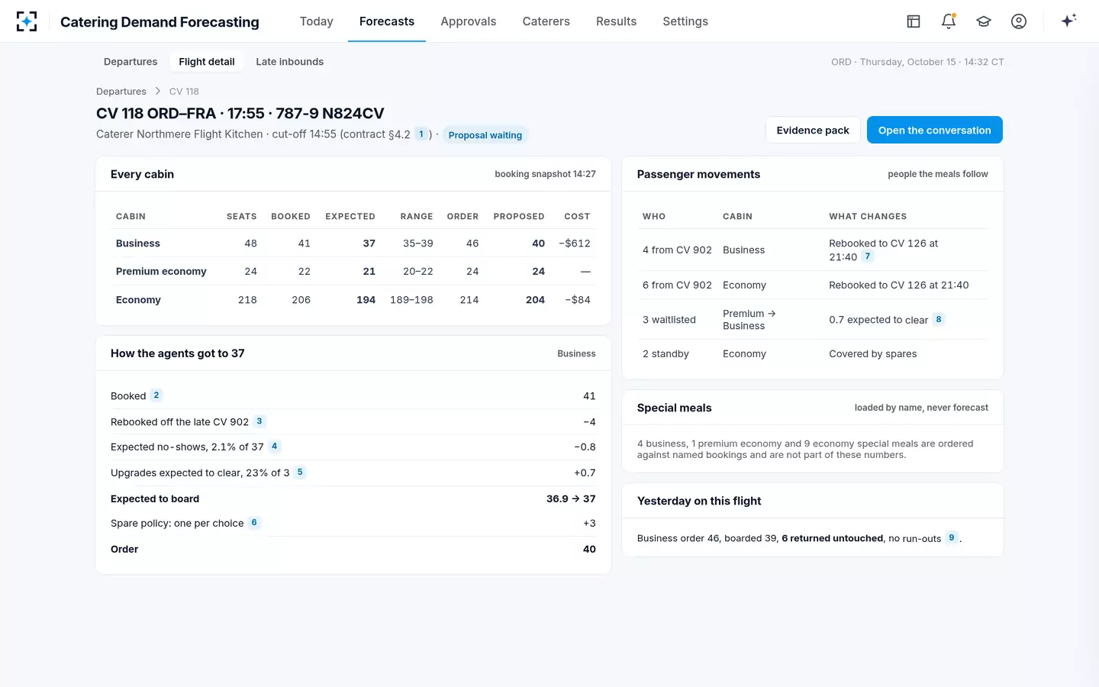
Task: Open the learning cap icon
Action: [x=984, y=21]
